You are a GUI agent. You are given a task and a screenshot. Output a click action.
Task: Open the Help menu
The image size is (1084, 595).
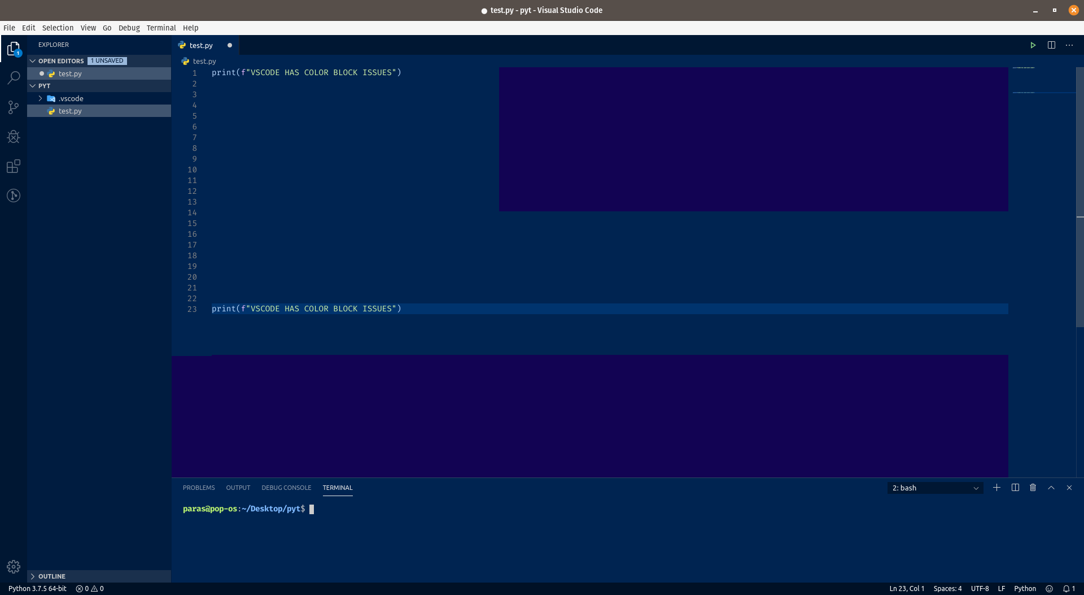click(x=191, y=28)
